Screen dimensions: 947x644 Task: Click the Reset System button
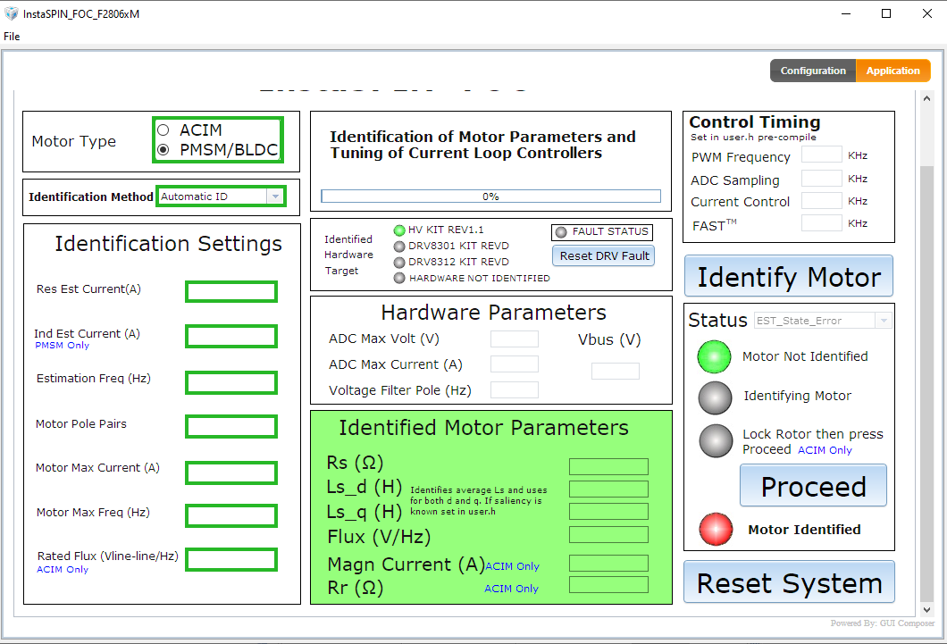click(789, 582)
